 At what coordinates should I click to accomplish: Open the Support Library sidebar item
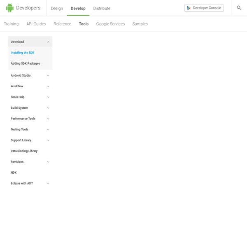pyautogui.click(x=21, y=140)
